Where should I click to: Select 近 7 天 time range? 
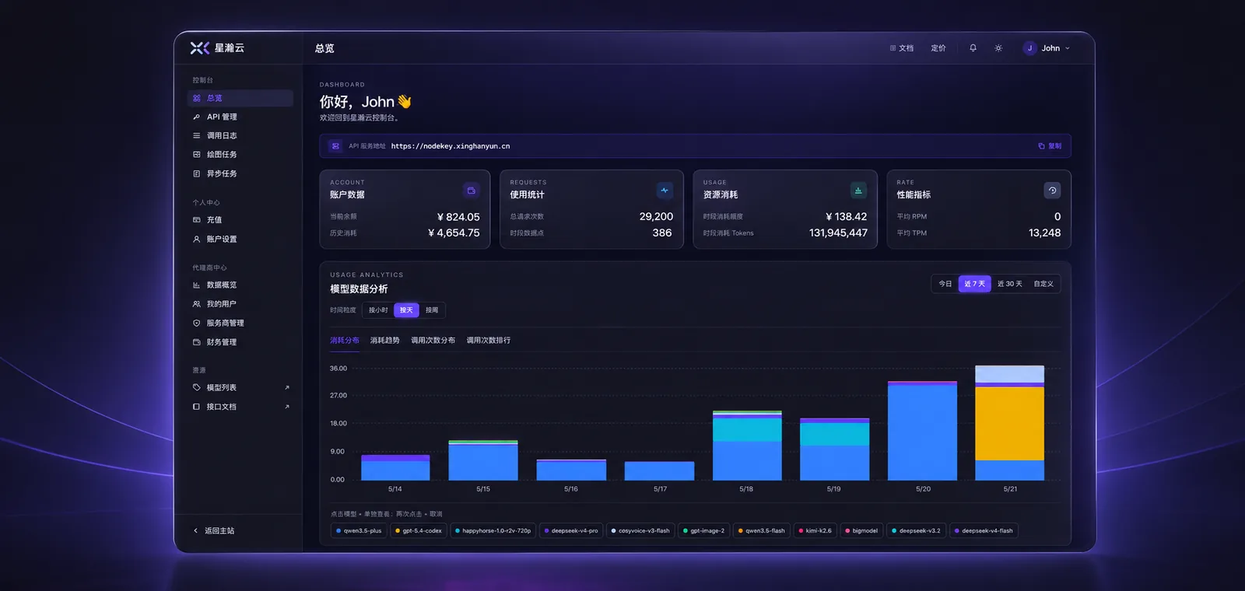[x=974, y=284]
